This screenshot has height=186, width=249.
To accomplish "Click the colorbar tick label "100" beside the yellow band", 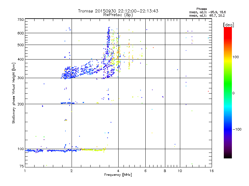I will pos(236,57).
